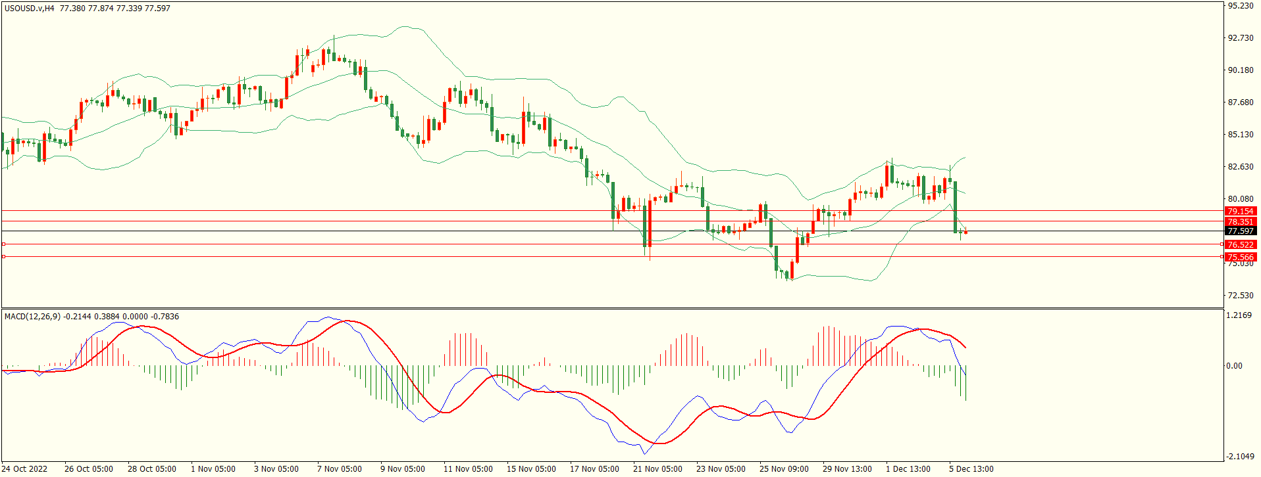
Task: Select the 75.566 red price label
Action: tap(1240, 257)
